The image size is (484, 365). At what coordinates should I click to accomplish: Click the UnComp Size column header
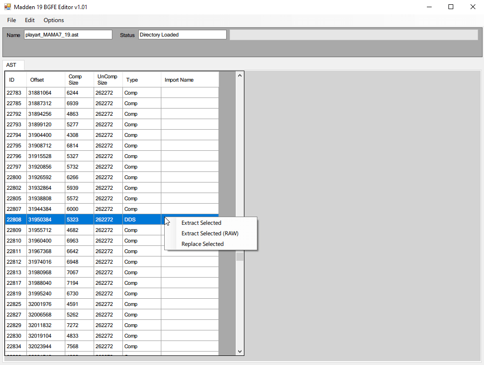tap(109, 80)
